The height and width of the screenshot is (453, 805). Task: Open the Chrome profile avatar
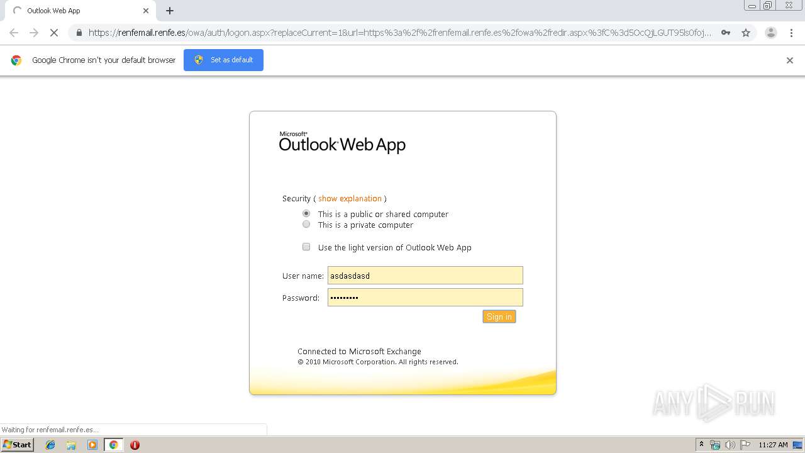click(x=771, y=33)
